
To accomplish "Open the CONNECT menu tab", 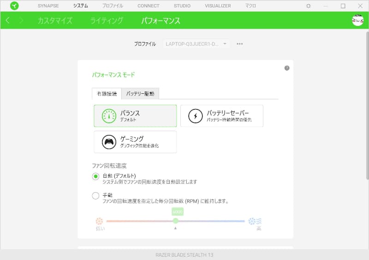I will tap(149, 6).
